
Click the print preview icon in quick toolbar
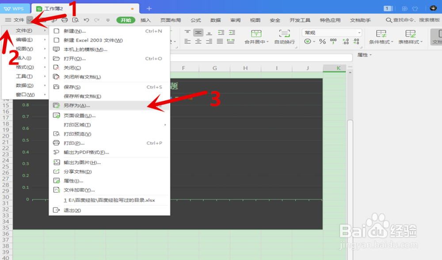(x=75, y=20)
